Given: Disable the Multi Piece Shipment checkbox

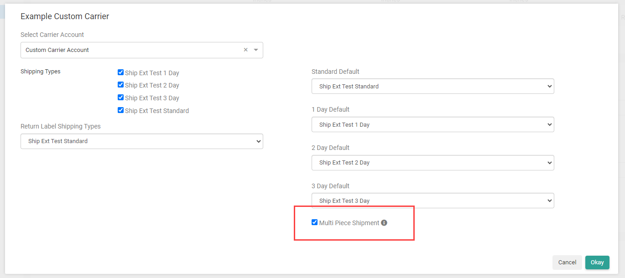Looking at the screenshot, I should pyautogui.click(x=314, y=222).
